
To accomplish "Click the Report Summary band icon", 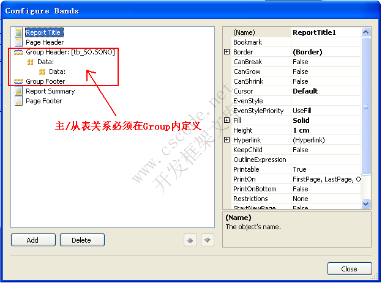I will pyautogui.click(x=18, y=91).
